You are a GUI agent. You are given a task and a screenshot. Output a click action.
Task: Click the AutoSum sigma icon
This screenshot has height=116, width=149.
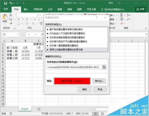coord(122,15)
